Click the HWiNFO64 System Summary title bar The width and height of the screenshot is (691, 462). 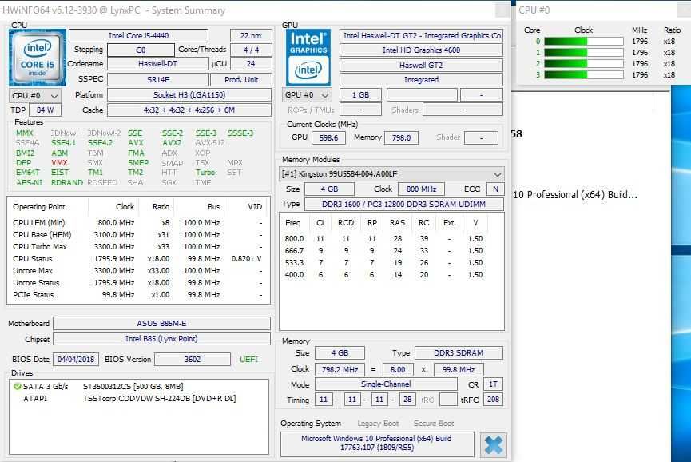(256, 10)
